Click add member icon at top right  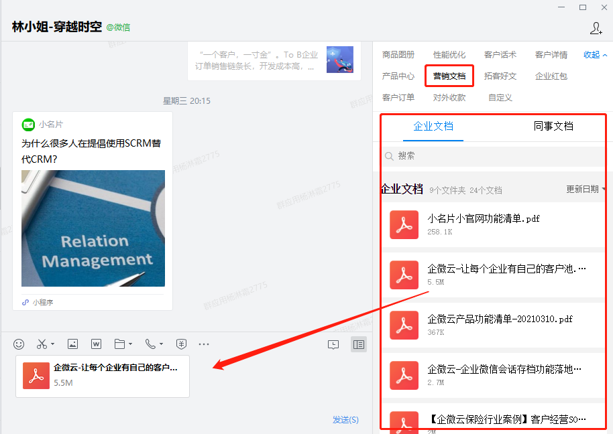(x=596, y=28)
